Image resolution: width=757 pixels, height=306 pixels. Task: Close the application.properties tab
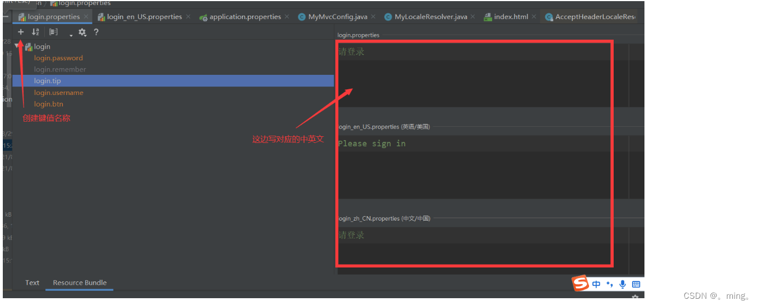point(287,17)
